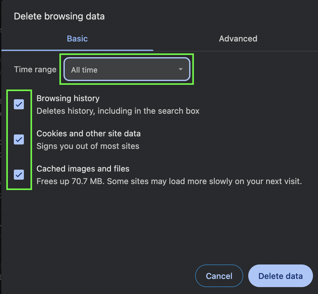Click the 'Time range' label

[x=35, y=69]
